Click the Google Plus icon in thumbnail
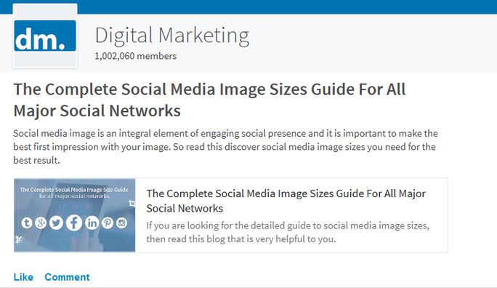This screenshot has height=288, width=497. [x=41, y=223]
